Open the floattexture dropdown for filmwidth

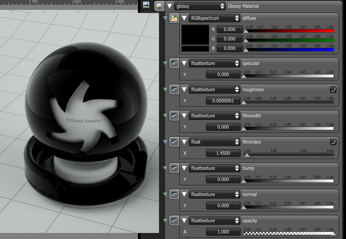point(215,116)
